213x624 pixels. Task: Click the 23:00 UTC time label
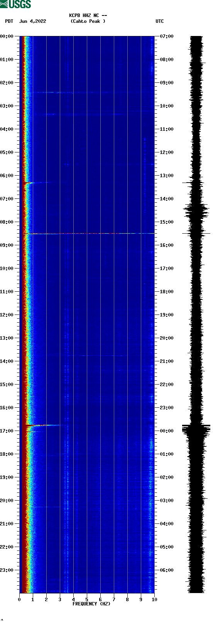click(167, 408)
